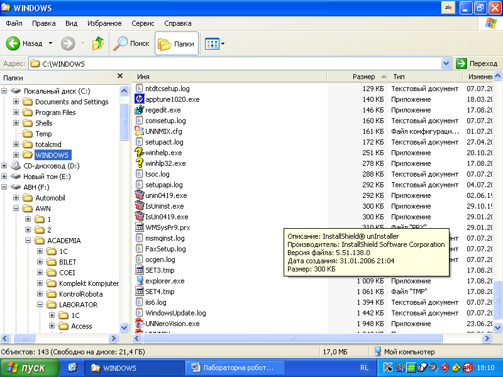503x377 pixels.
Task: Select the Access folder in tree
Action: 82,326
